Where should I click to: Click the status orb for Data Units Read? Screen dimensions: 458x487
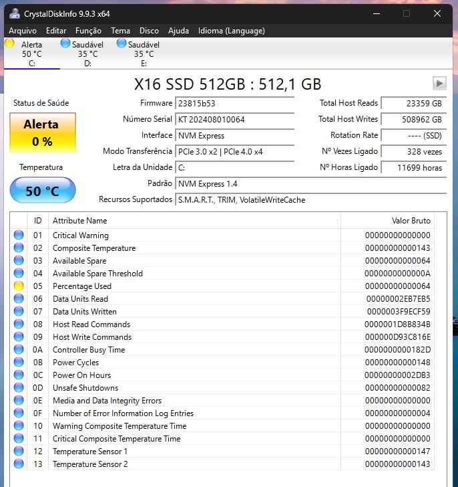point(19,298)
